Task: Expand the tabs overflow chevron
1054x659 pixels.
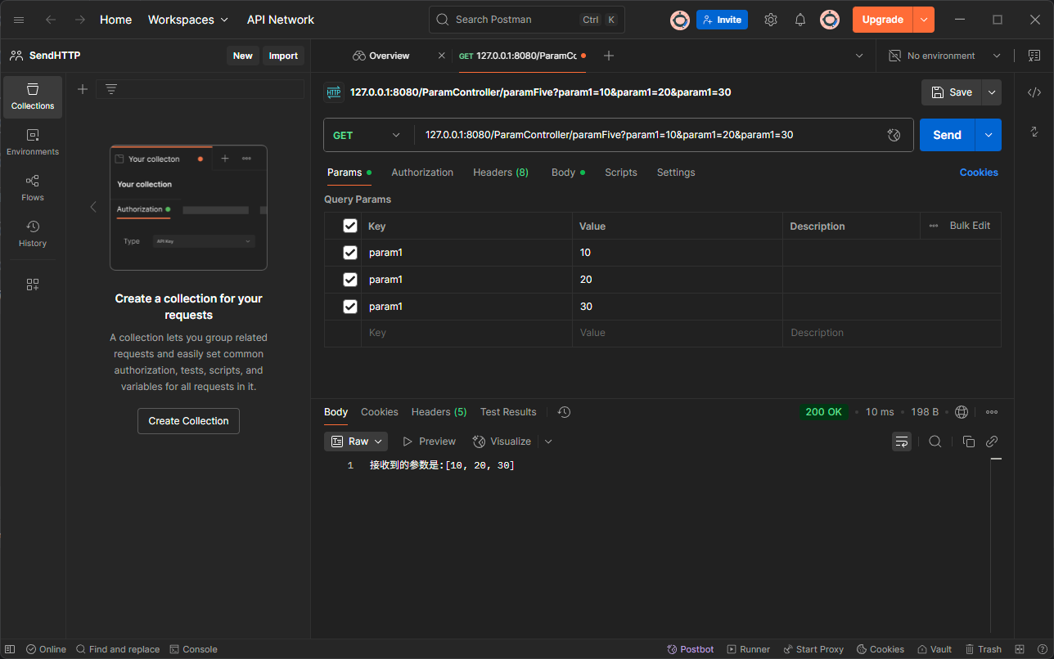Action: [859, 56]
